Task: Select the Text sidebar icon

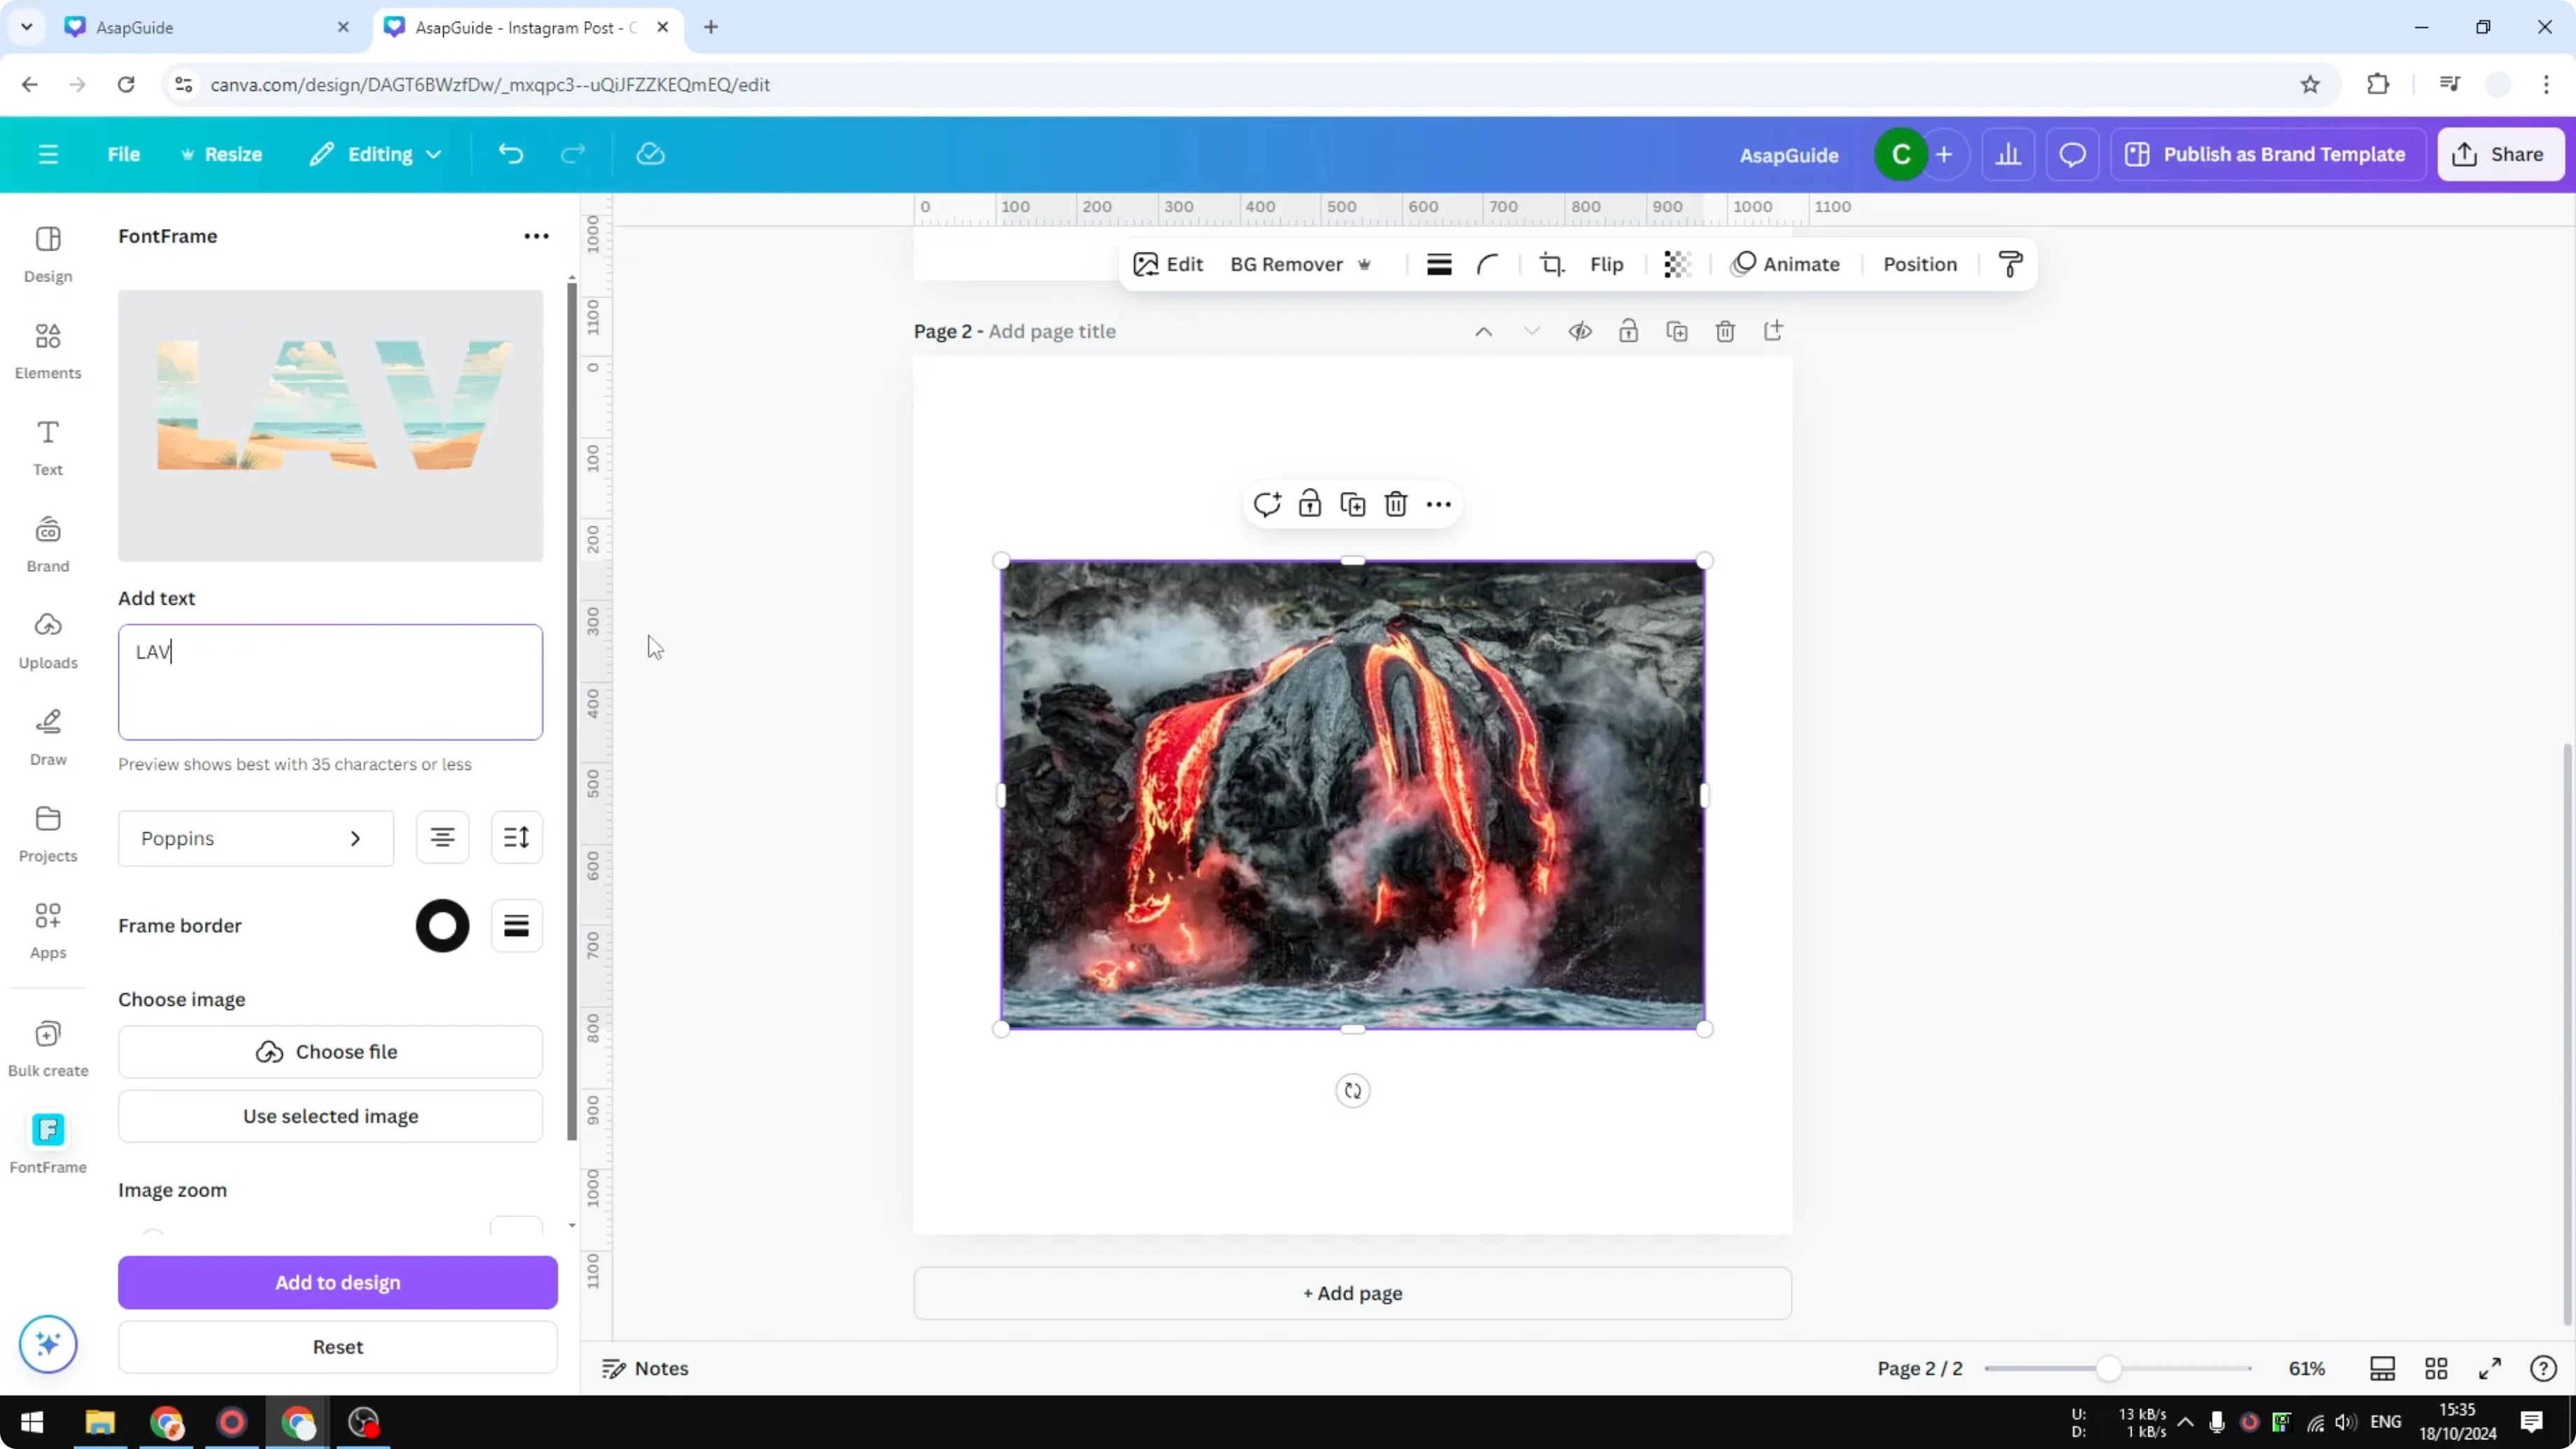Action: point(47,447)
